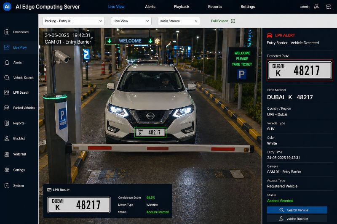The height and width of the screenshot is (224, 337).
Task: Click the UAE - Dubai region value
Action: click(277, 114)
